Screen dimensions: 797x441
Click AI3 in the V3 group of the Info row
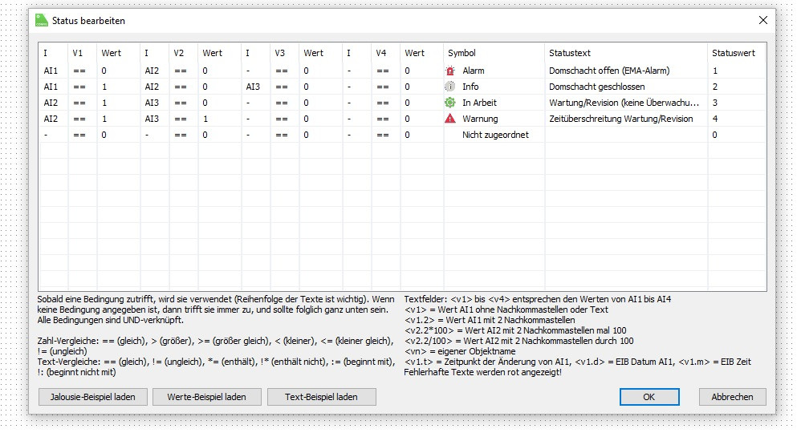pos(253,87)
